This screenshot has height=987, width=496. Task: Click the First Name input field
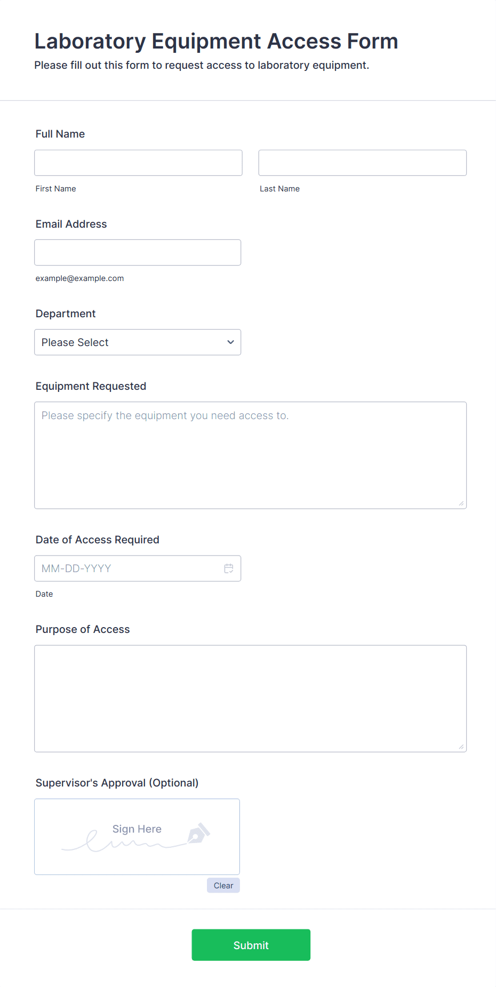pyautogui.click(x=138, y=163)
